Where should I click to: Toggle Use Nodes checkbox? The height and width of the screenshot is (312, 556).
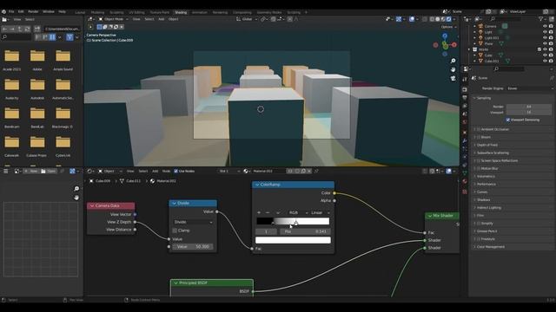(175, 172)
